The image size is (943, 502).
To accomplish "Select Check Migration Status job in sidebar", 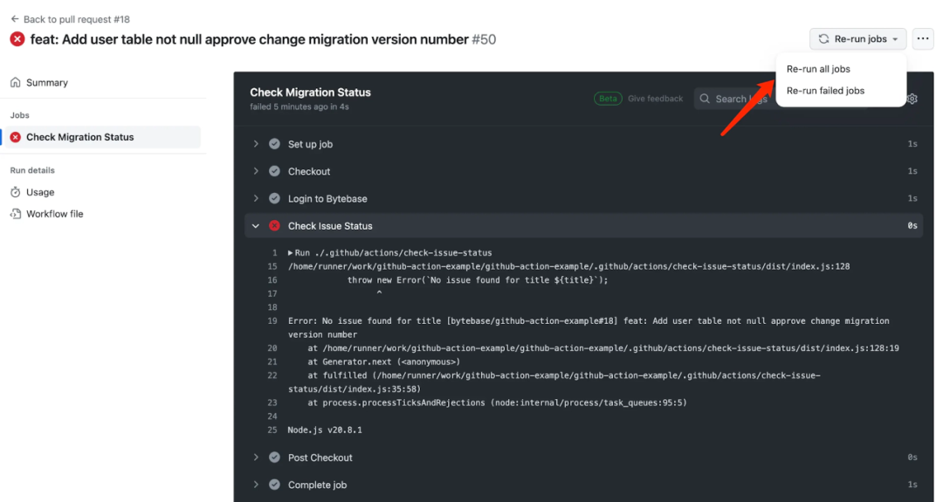I will pyautogui.click(x=80, y=137).
